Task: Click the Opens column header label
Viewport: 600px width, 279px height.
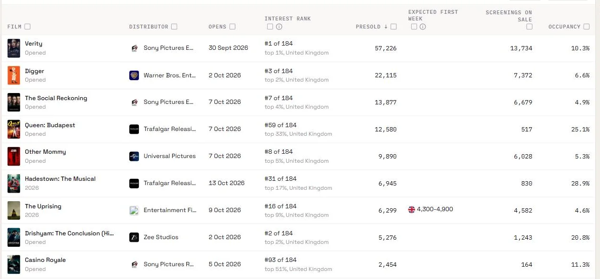Action: [x=217, y=27]
